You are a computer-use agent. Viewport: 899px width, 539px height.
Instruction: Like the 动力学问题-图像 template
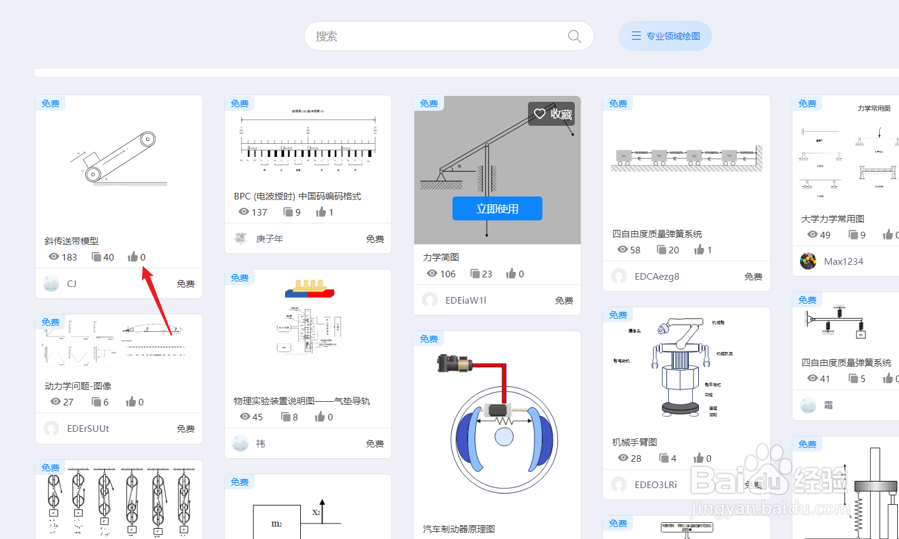click(x=131, y=402)
